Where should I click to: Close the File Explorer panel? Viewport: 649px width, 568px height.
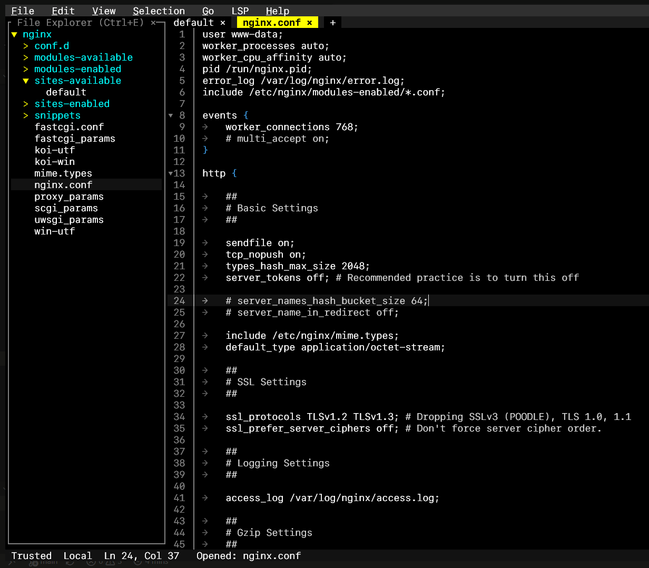[153, 23]
